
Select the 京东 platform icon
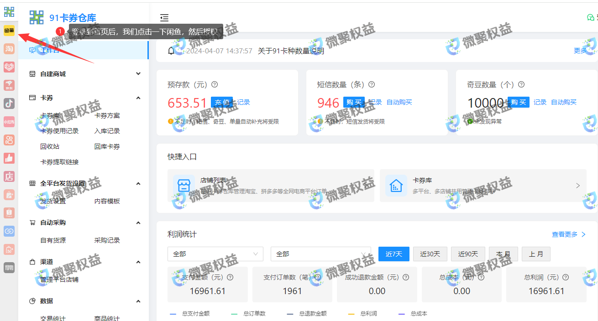point(9,85)
